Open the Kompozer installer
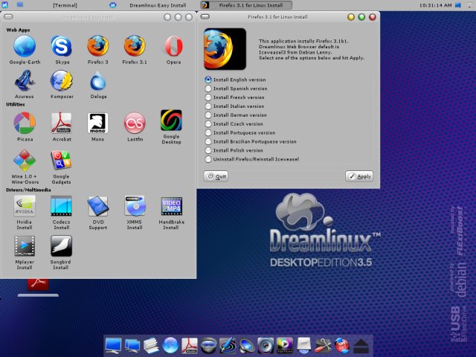 (61, 81)
